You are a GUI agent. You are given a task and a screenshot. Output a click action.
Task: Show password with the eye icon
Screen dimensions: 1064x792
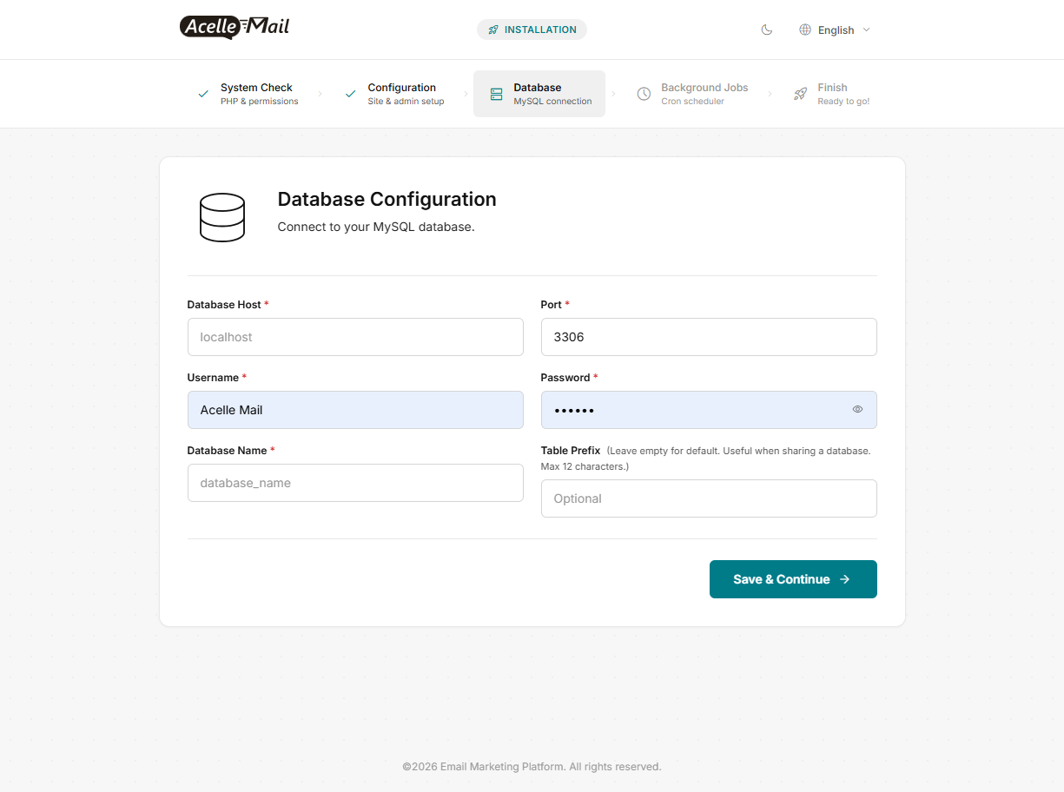click(x=857, y=409)
